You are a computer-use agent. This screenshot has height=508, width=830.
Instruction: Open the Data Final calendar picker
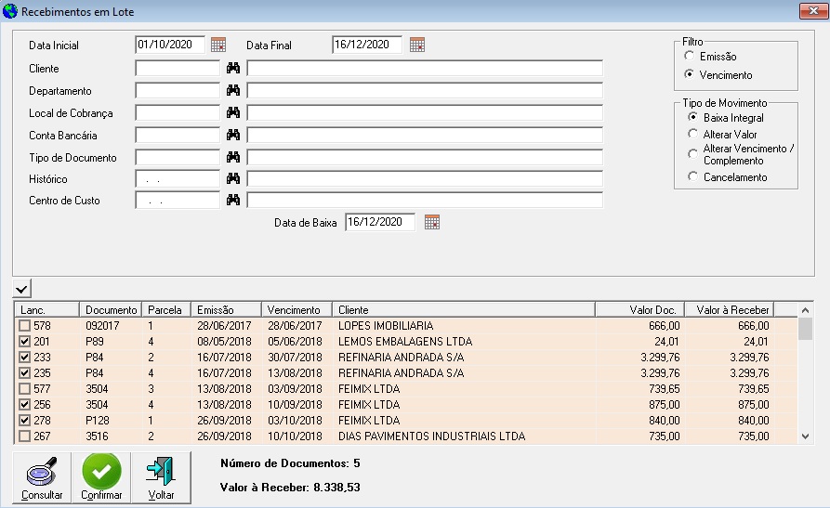tap(417, 45)
